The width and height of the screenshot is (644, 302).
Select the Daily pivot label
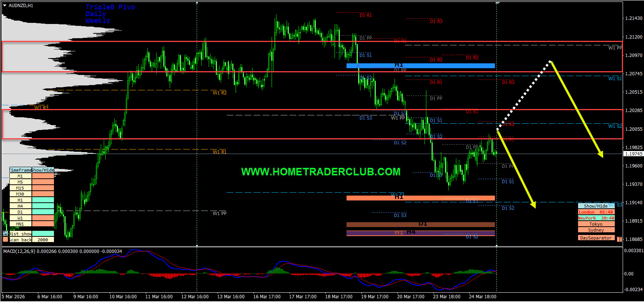point(96,14)
